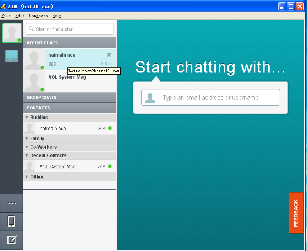The height and width of the screenshot is (251, 307).
Task: Collapse the Recent Contacts group
Action: point(27,155)
